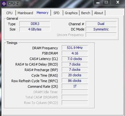Click the Uncore Frequency label
Viewport: 125px width, 116px height.
point(70,35)
